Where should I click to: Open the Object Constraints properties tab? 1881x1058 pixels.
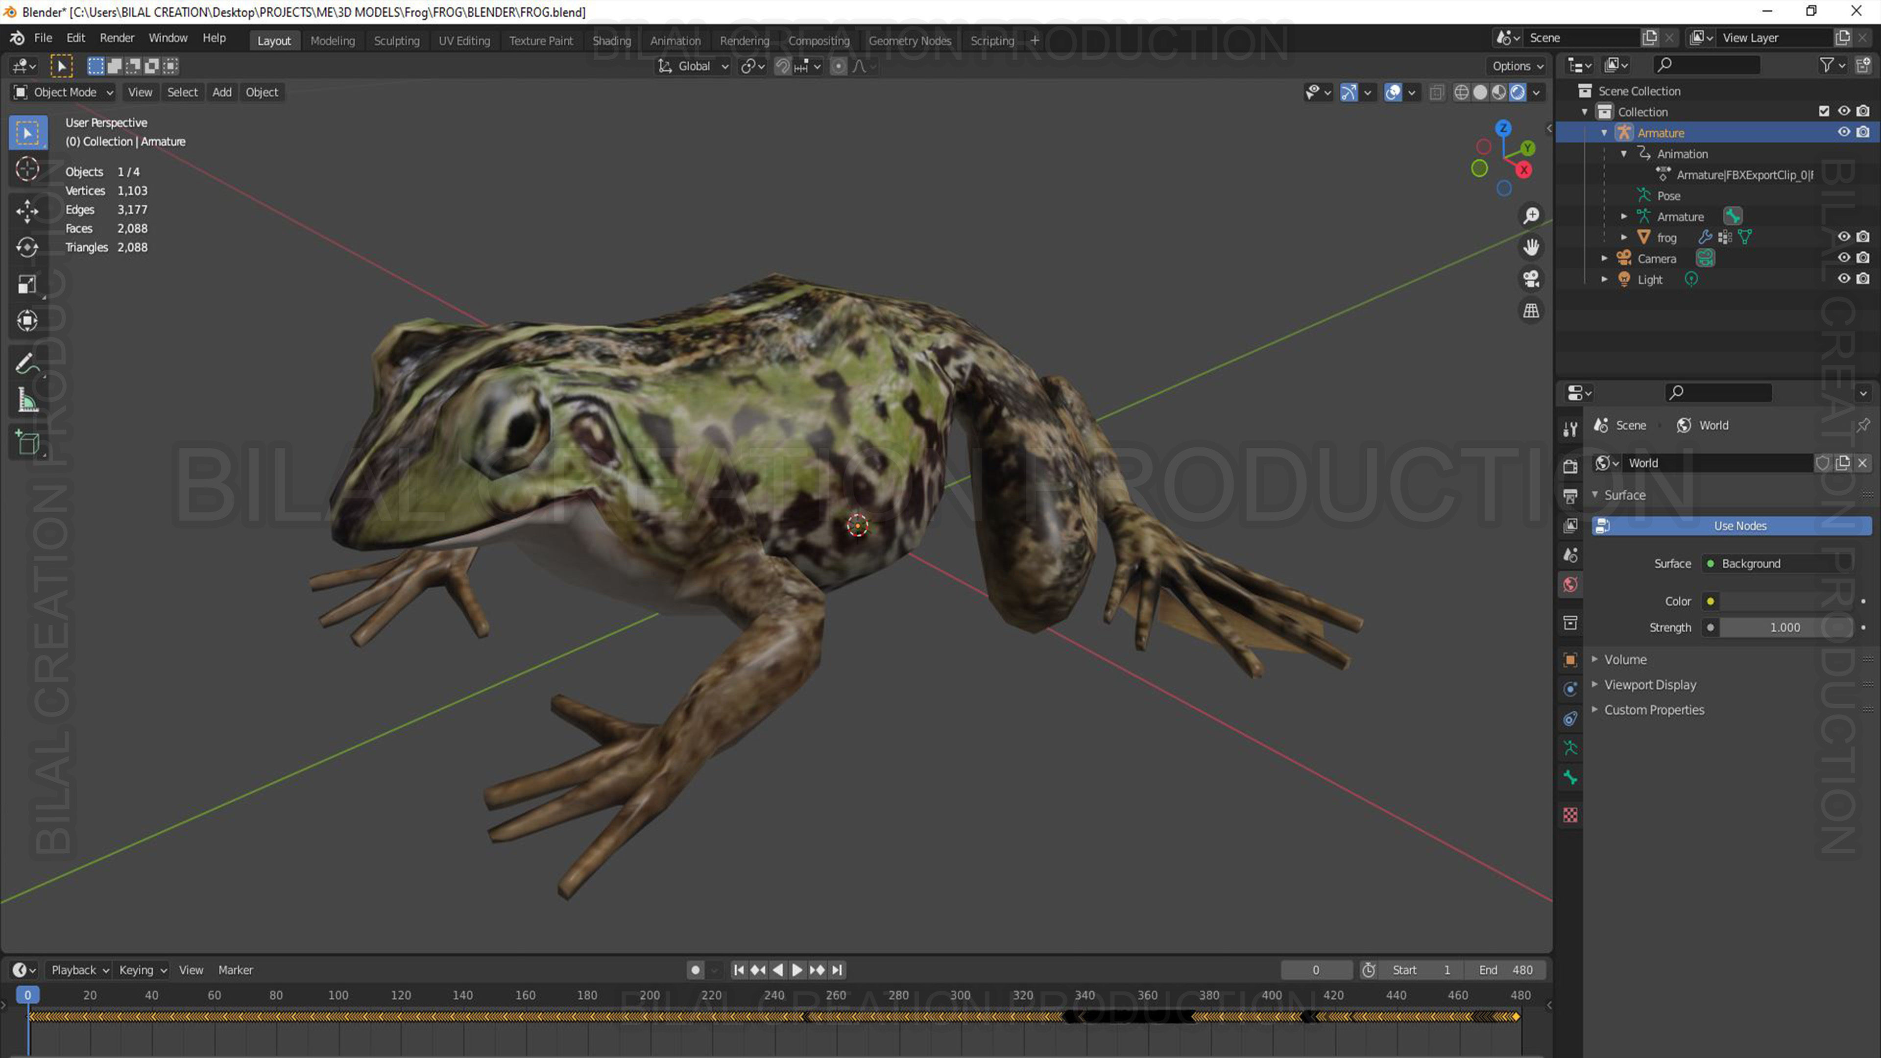click(1570, 719)
